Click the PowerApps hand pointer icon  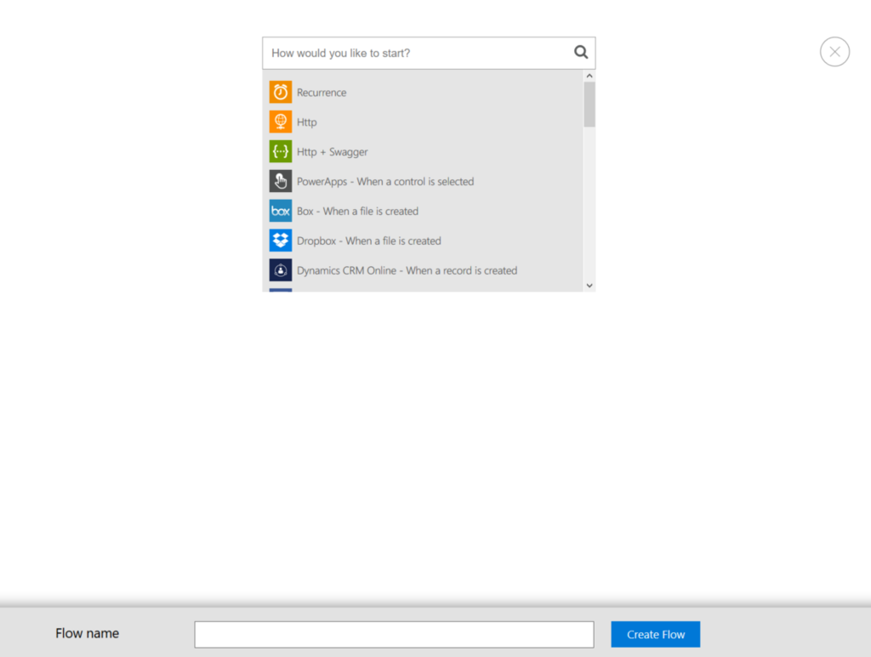pos(281,181)
